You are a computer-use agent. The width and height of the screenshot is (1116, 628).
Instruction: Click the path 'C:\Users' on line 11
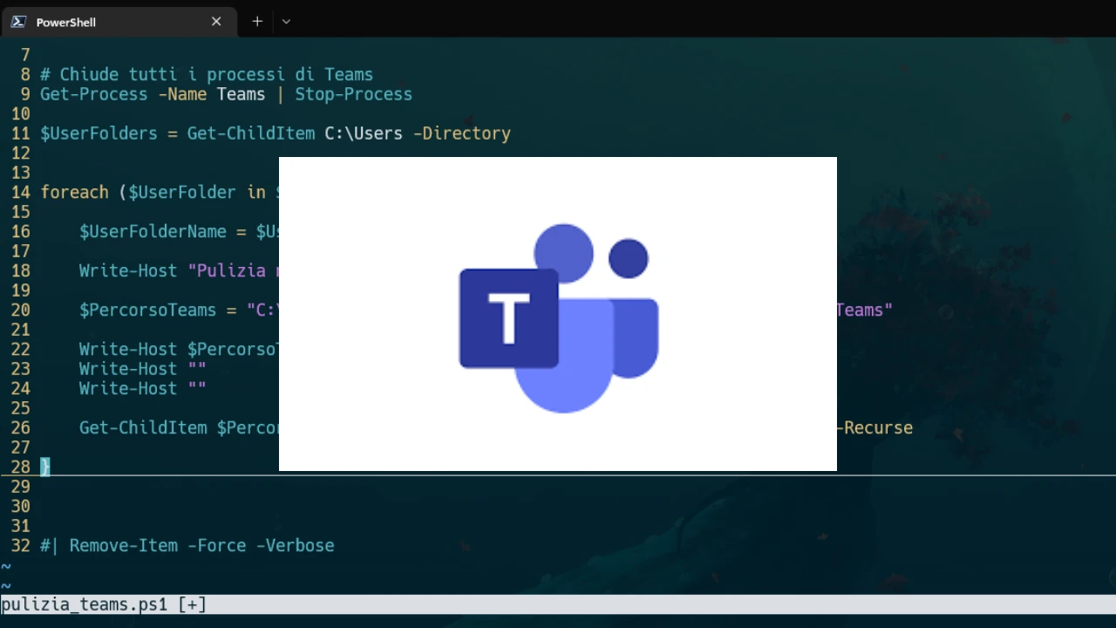pyautogui.click(x=364, y=133)
